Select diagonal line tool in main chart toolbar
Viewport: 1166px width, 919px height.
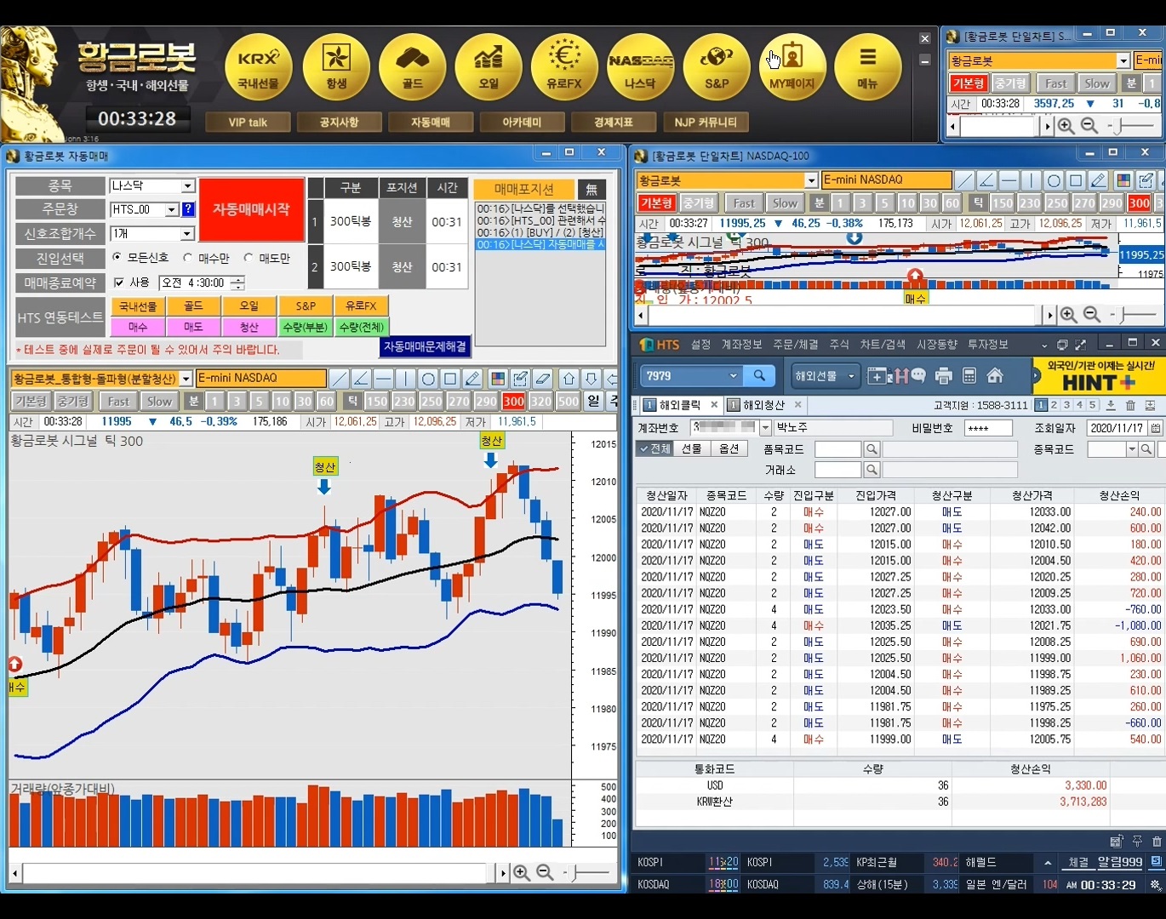[340, 379]
